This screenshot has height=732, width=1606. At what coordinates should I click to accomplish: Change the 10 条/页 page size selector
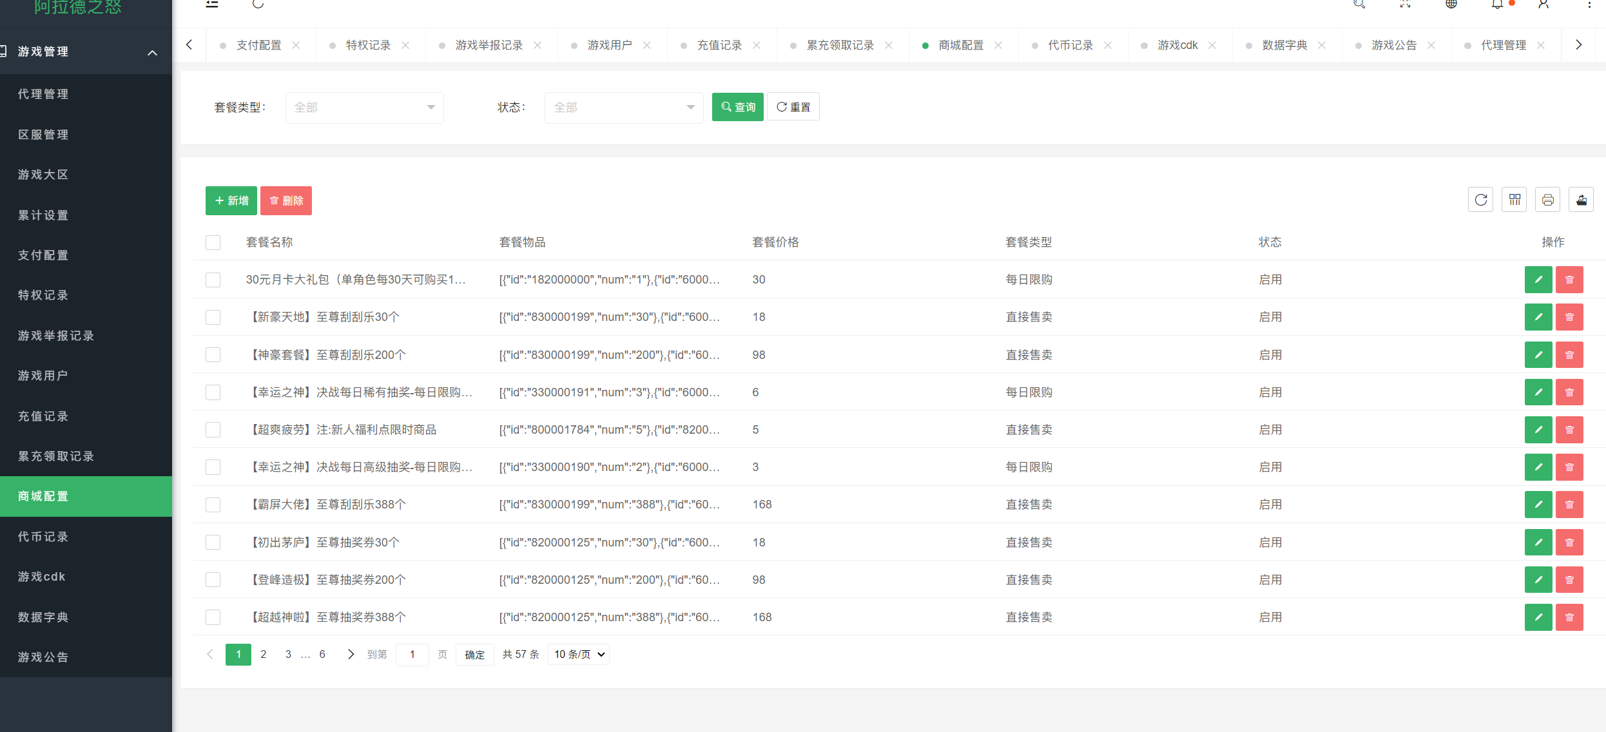(579, 654)
